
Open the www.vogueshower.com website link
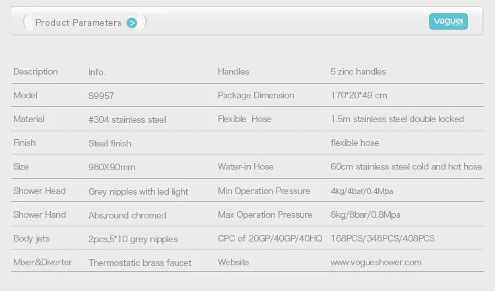click(x=376, y=262)
